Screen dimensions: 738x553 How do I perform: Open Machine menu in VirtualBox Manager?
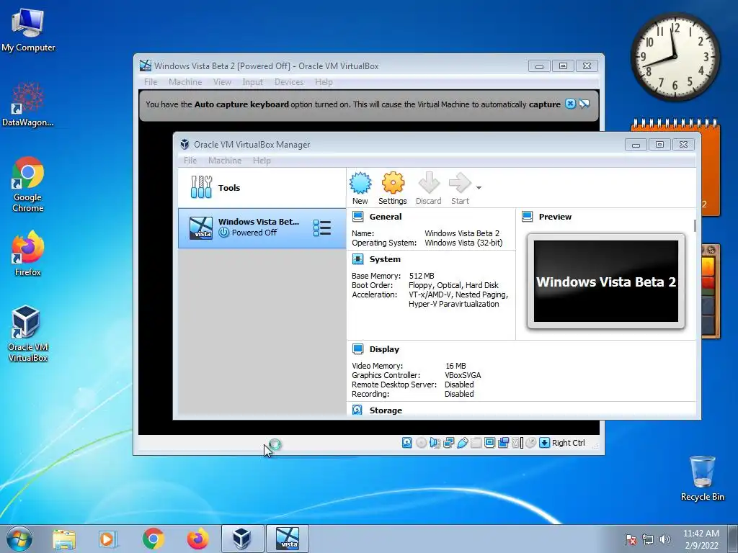coord(225,161)
